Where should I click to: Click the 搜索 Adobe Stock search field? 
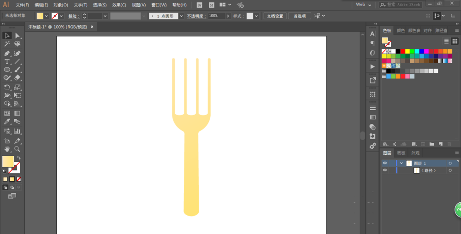(x=401, y=5)
